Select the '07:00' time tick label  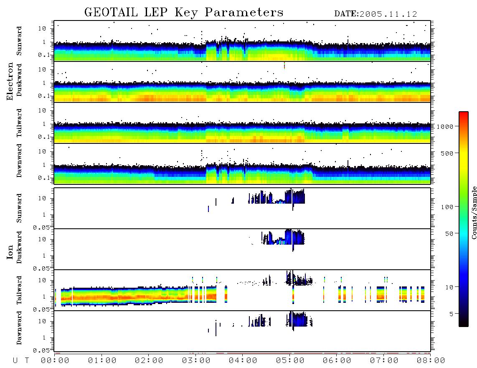[384, 361]
